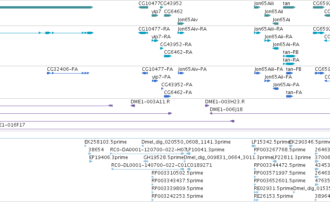Image resolution: width=330 pixels, height=202 pixels.
Task: Select the RP003310502.5prime label
Action: (177, 173)
